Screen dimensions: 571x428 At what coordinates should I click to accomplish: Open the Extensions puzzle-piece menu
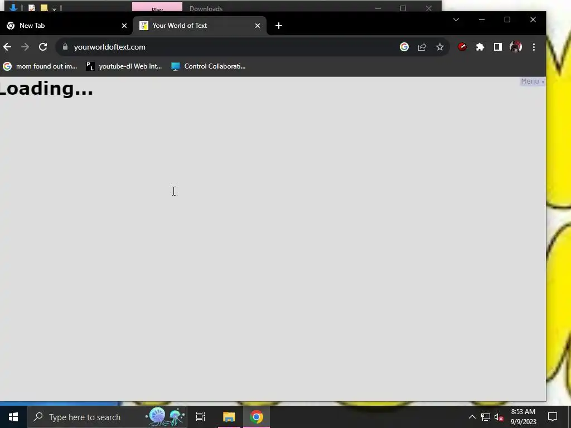coord(480,47)
